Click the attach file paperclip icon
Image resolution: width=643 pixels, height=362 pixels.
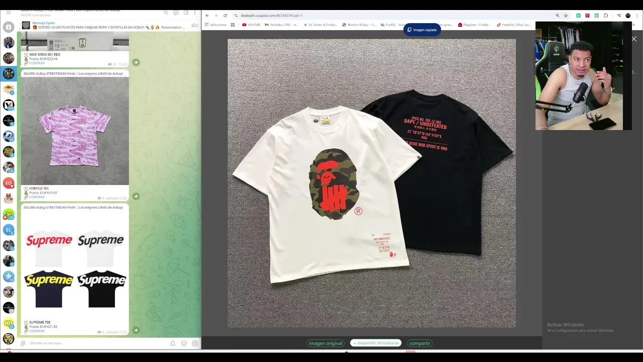[23, 343]
